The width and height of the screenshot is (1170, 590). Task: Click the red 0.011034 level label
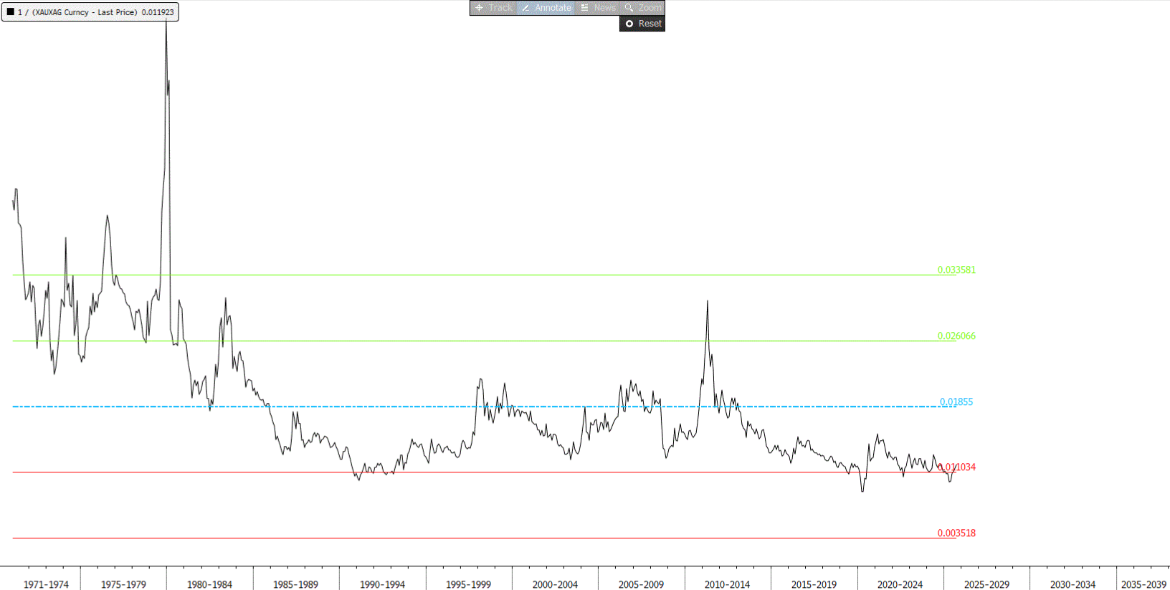(x=958, y=467)
